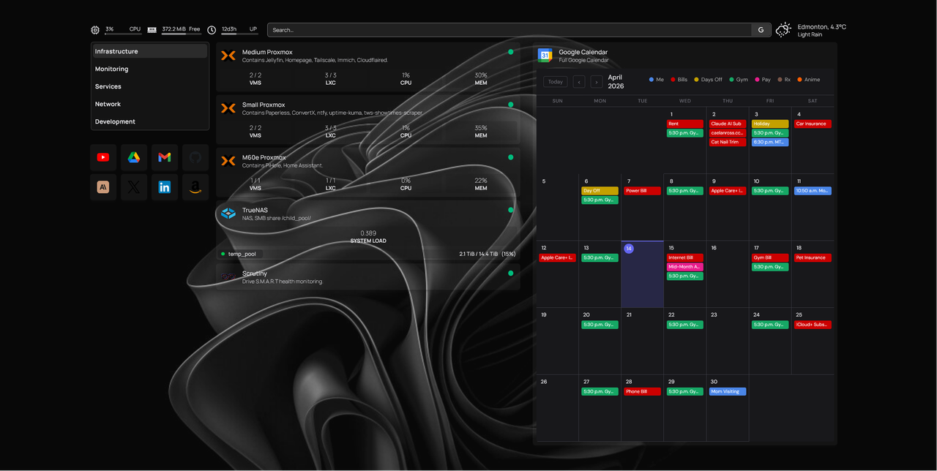Click the brown Rx legend dot
The image size is (937, 471).
(x=780, y=80)
